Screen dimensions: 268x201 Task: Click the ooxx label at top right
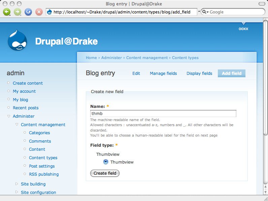pos(243,29)
